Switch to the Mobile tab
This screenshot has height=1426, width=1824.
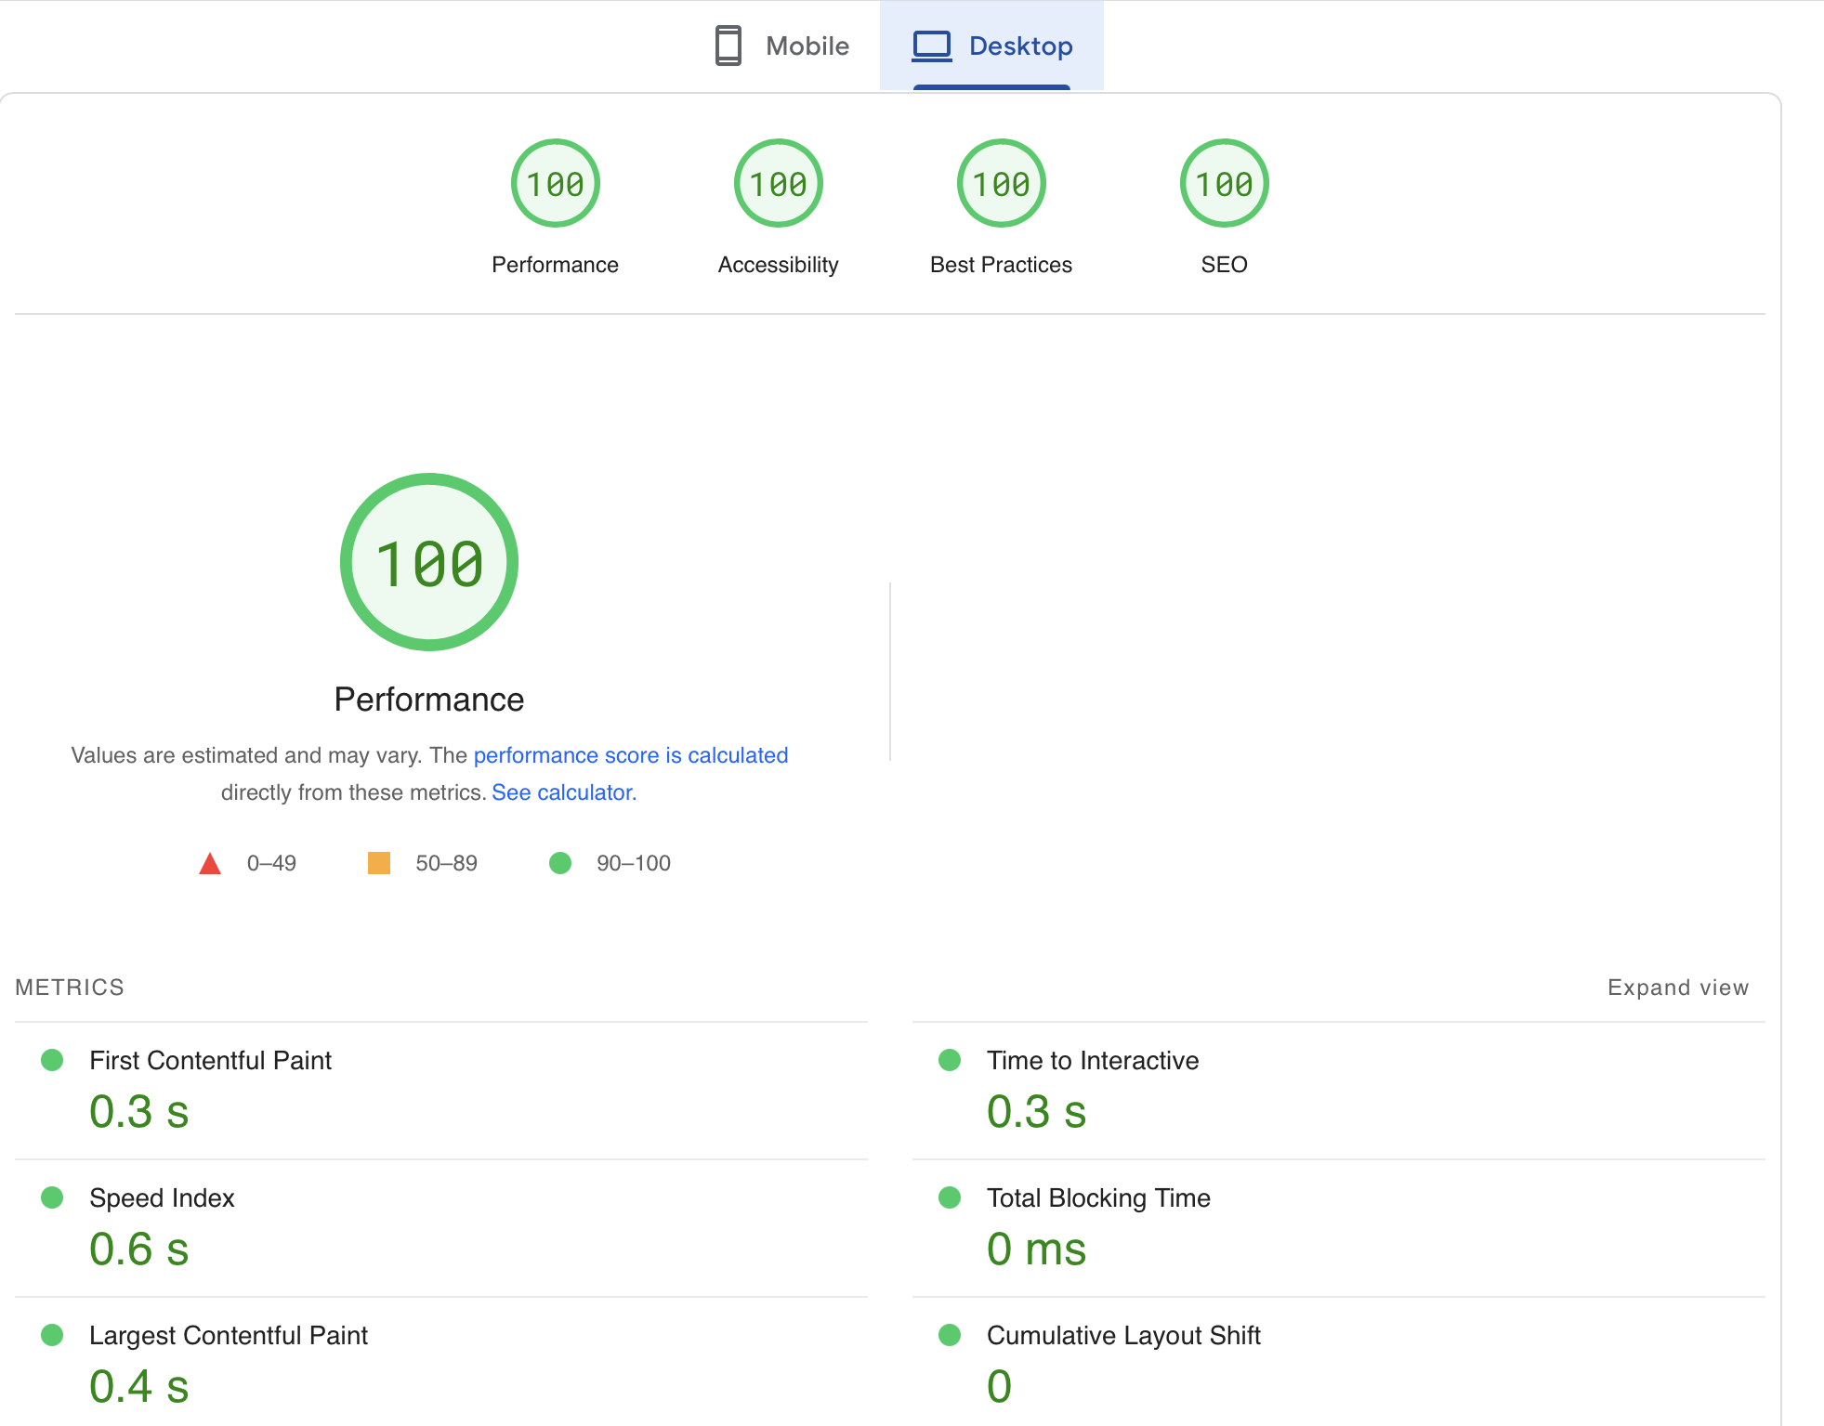781,46
